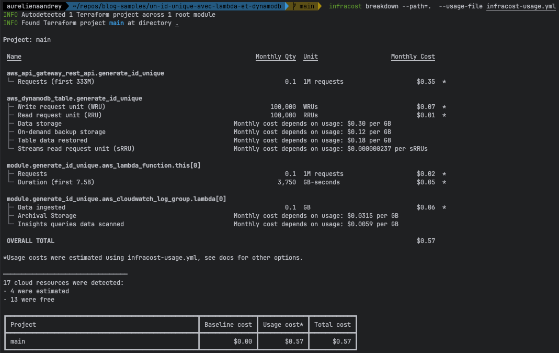This screenshot has width=559, height=353.
Task: Click the $0.01 read request cost
Action: pyautogui.click(x=426, y=115)
